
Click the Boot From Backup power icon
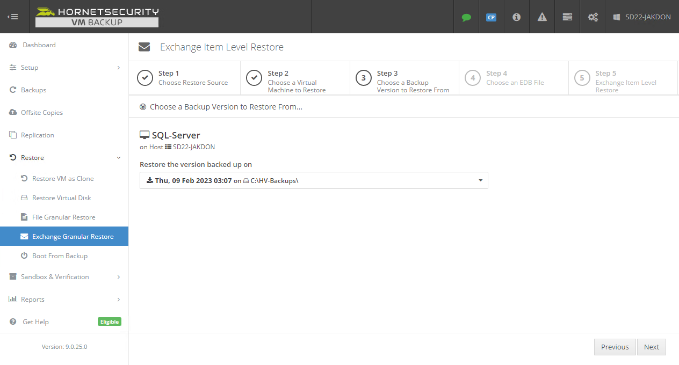[x=24, y=256]
